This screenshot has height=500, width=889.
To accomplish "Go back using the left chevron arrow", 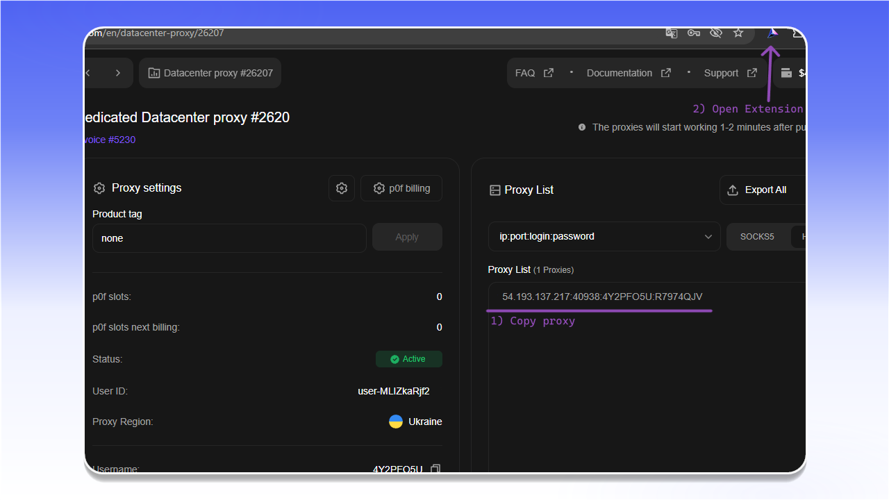I will [88, 73].
